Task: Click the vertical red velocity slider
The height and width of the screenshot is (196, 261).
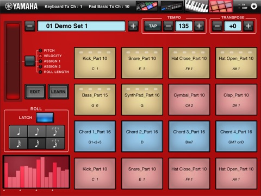Action: pyautogui.click(x=13, y=61)
